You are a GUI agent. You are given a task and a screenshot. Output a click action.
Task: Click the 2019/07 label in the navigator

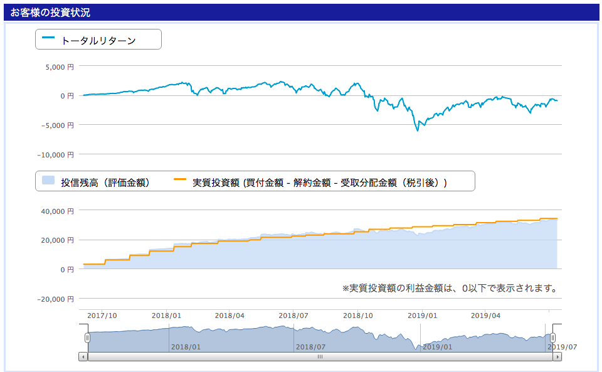(x=562, y=347)
